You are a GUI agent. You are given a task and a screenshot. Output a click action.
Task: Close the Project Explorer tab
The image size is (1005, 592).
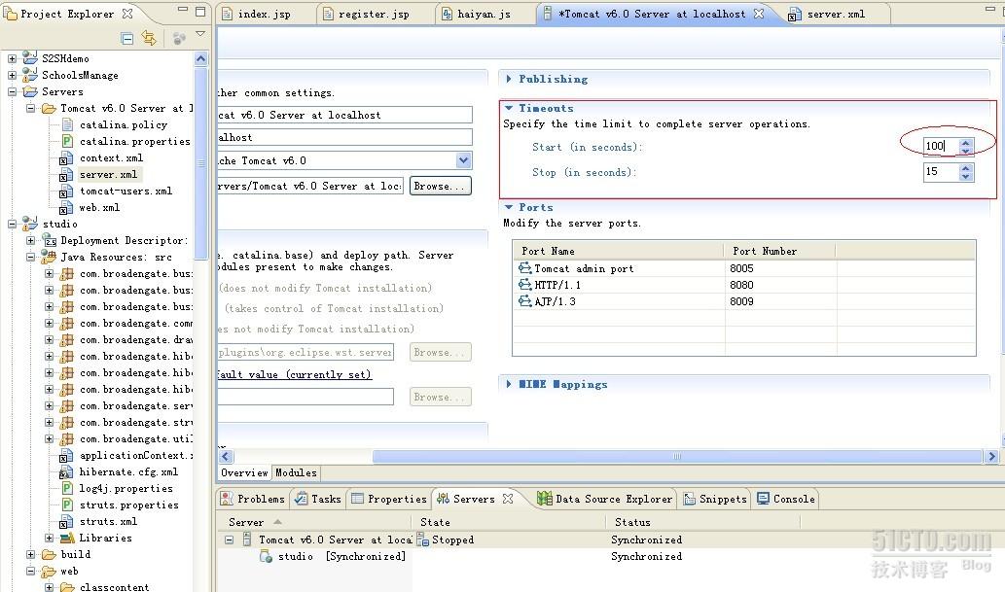127,13
